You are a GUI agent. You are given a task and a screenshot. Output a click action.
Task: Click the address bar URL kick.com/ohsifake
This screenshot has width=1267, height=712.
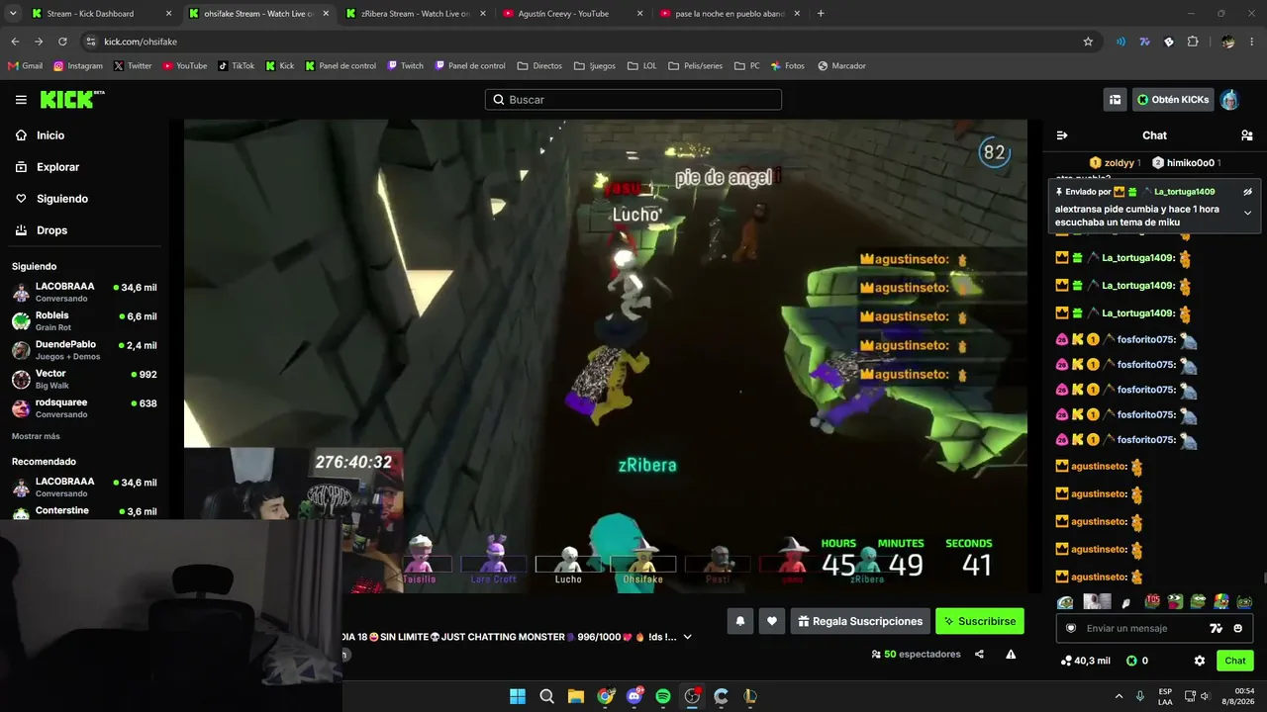[141, 42]
